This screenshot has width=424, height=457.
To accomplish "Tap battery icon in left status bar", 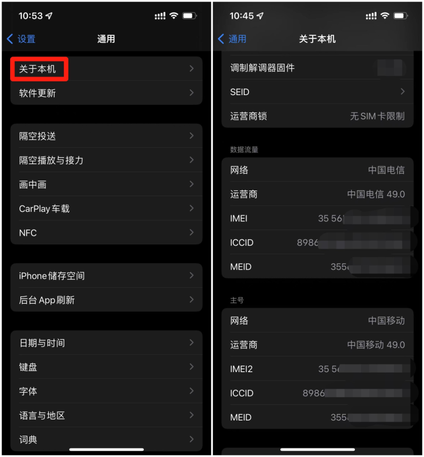I will pos(190,16).
